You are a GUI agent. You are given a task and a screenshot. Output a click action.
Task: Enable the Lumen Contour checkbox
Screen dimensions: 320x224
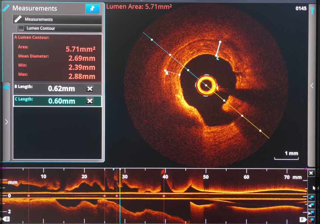click(x=21, y=28)
